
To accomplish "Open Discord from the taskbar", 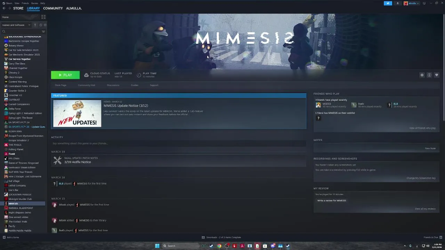I will point(273,246).
